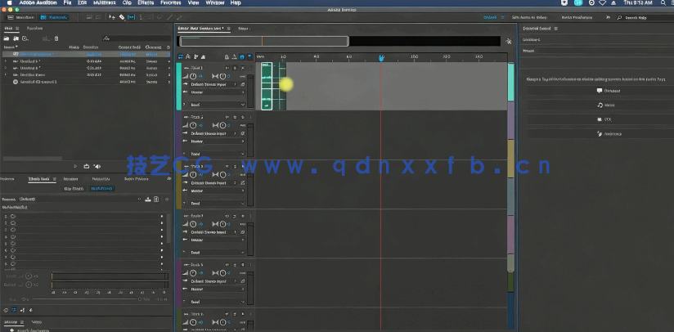
Task: Click the Files panel preview play button
Action: (75, 167)
